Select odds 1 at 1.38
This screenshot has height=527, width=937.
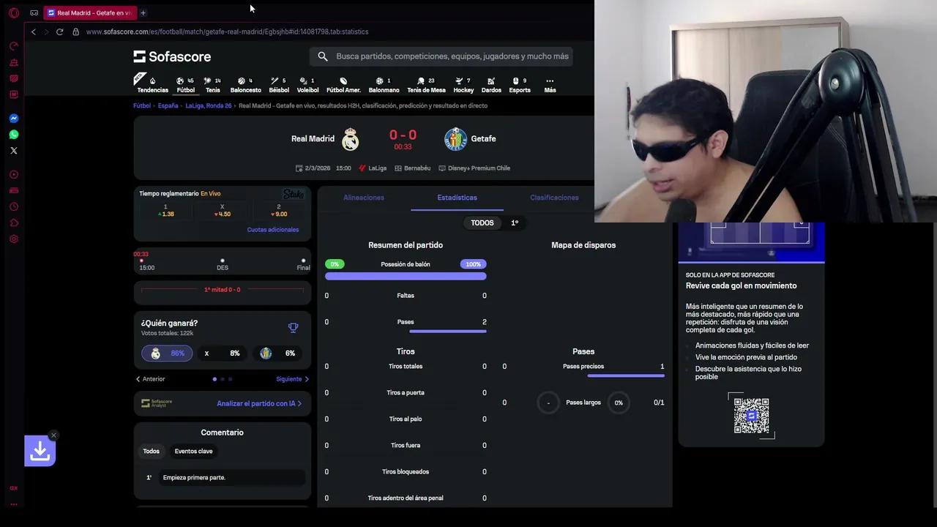coord(166,210)
